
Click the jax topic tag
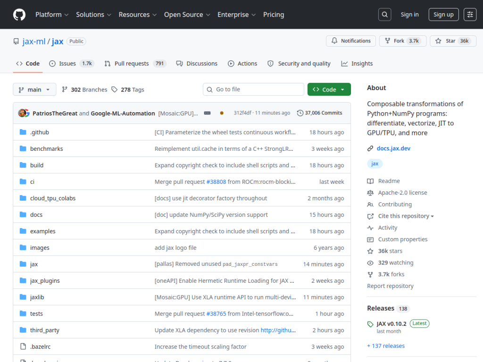[375, 164]
